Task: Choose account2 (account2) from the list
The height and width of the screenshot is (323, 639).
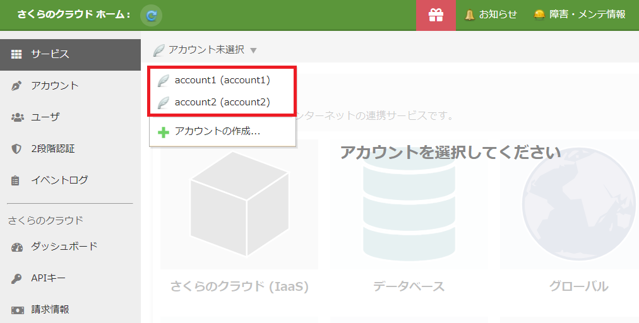Action: [222, 102]
